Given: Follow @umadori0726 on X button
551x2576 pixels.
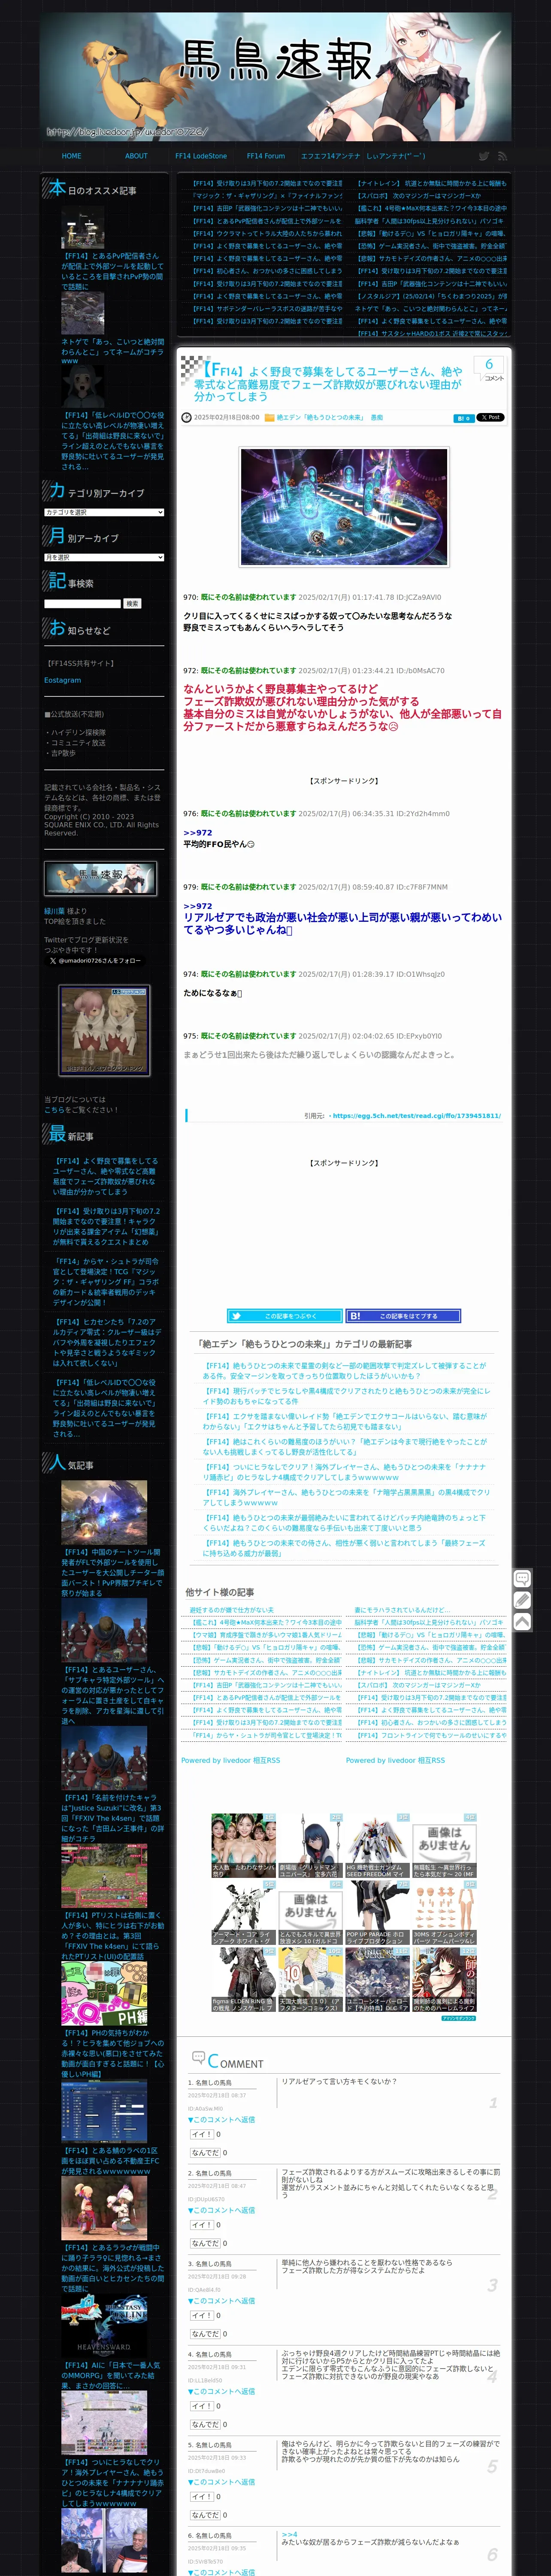Looking at the screenshot, I should click(x=94, y=961).
